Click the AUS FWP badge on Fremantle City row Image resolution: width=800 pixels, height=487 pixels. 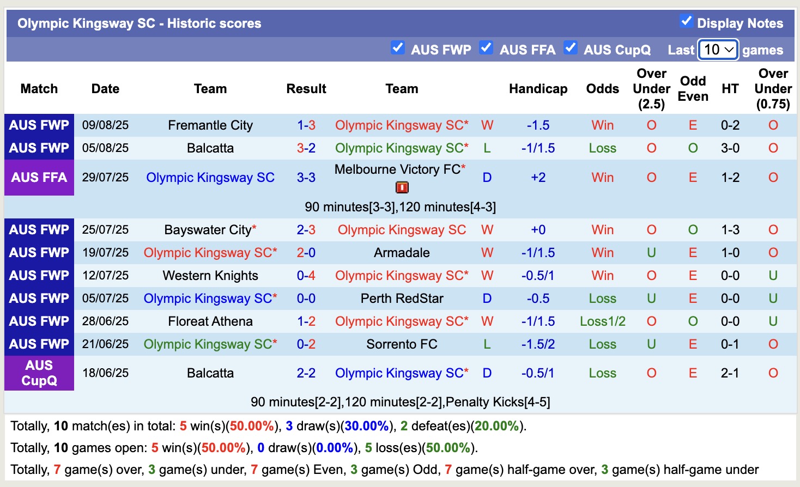coord(39,125)
